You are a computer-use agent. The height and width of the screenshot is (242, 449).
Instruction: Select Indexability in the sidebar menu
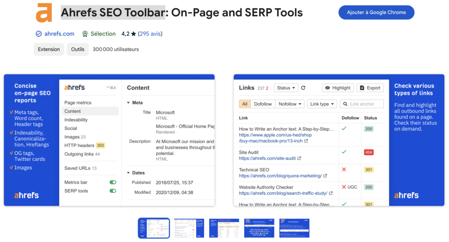[76, 120]
